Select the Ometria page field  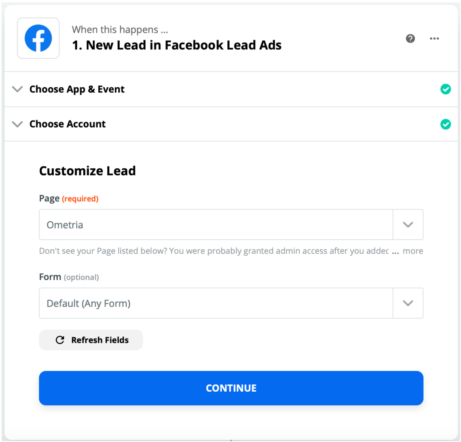click(x=216, y=225)
